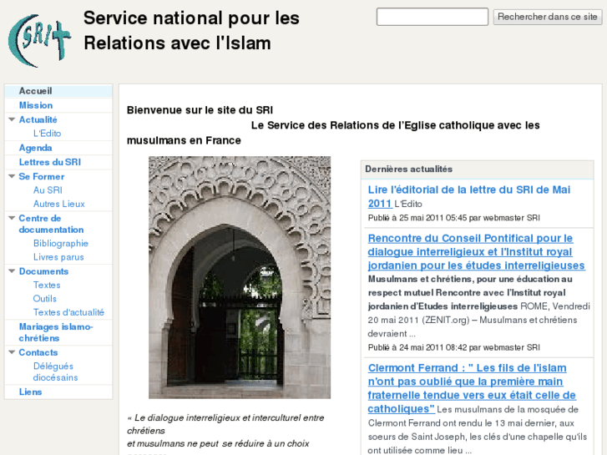607x455 pixels.
Task: Click the mosque archway photo
Action: (240, 277)
